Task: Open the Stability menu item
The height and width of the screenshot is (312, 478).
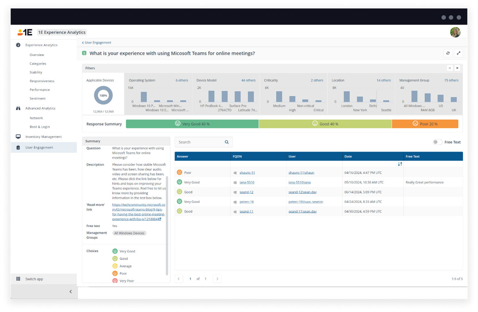Action: pyautogui.click(x=36, y=72)
